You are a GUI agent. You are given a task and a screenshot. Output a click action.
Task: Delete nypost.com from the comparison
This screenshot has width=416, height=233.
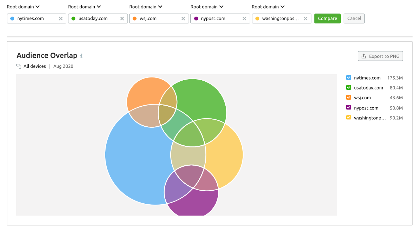point(244,18)
